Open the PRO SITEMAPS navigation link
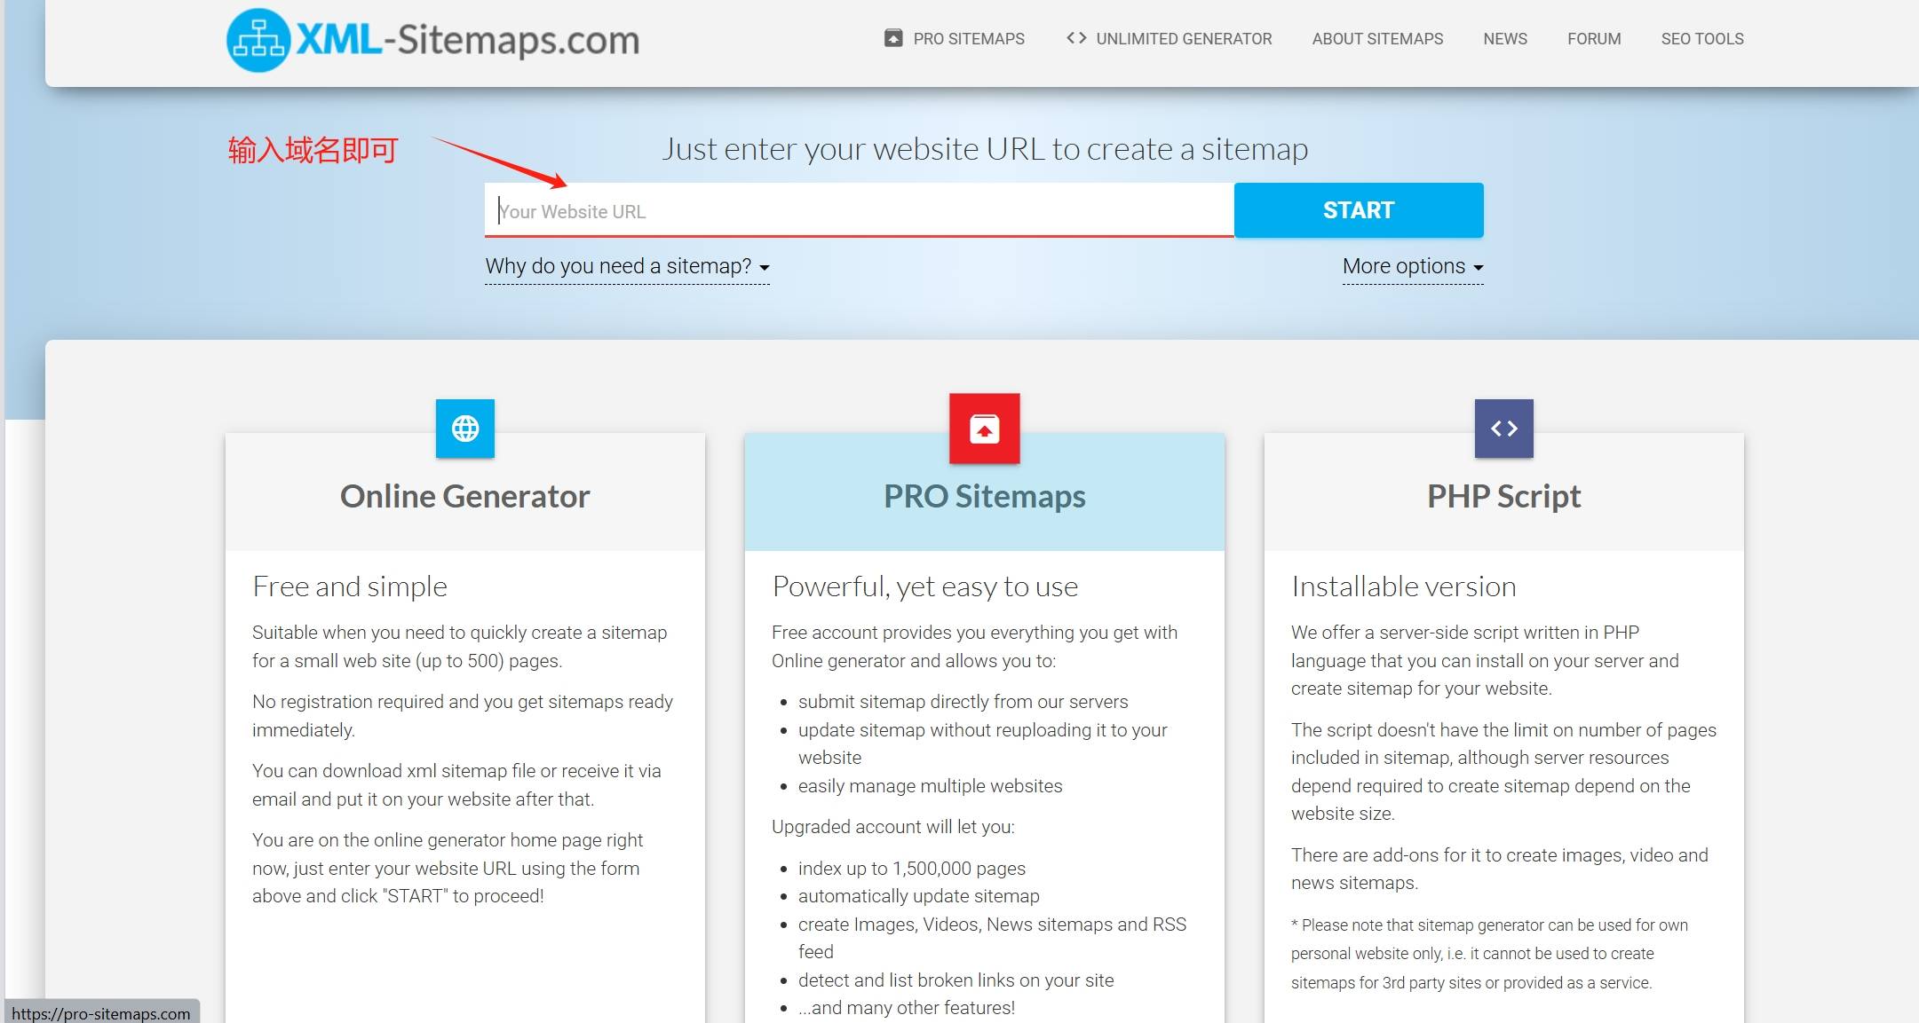 969,39
